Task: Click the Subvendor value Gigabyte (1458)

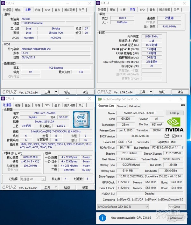Action: (166, 142)
